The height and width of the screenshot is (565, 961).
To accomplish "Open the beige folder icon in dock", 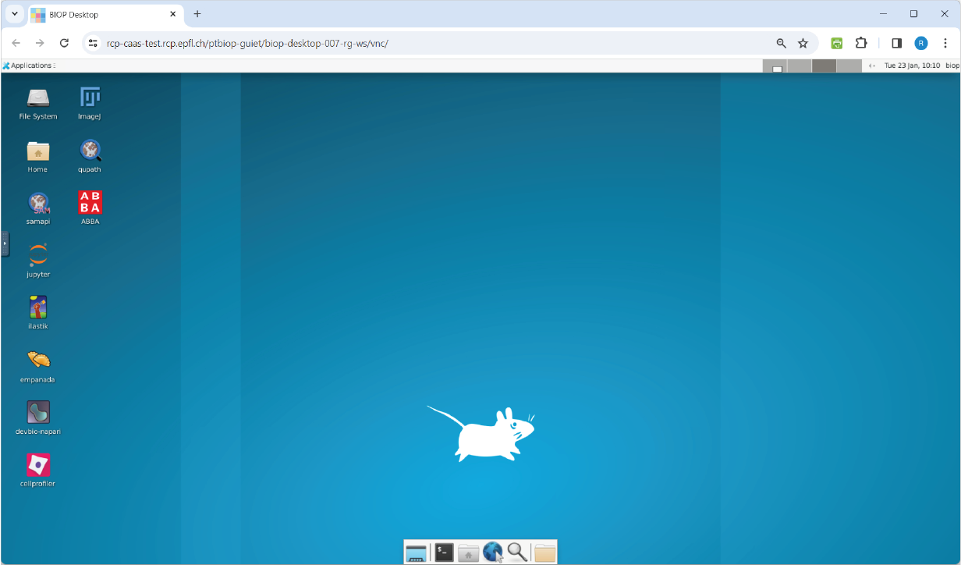I will 545,553.
